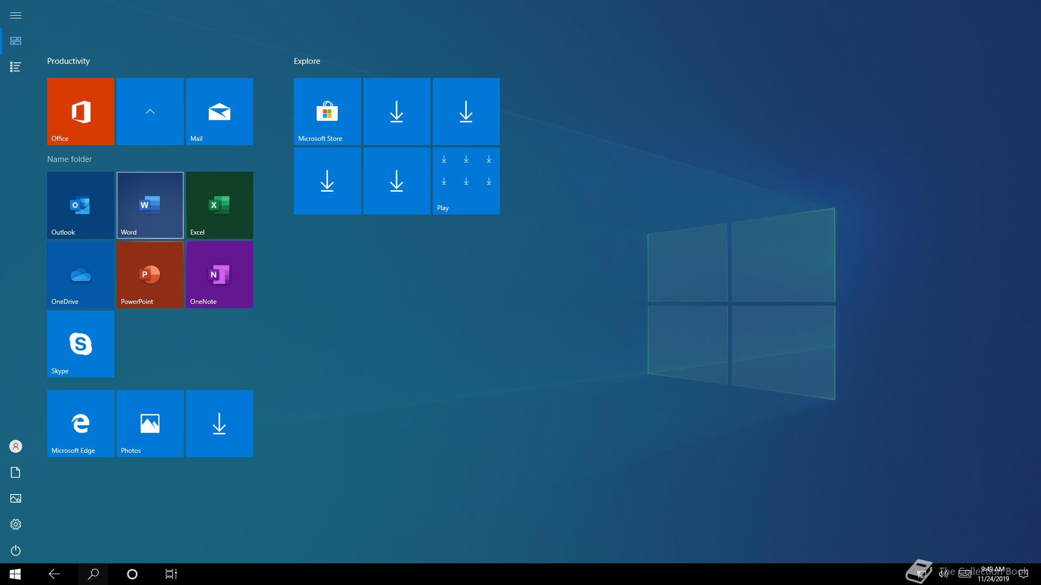This screenshot has height=585, width=1041.
Task: Switch to Pinned tiles view
Action: pyautogui.click(x=16, y=41)
